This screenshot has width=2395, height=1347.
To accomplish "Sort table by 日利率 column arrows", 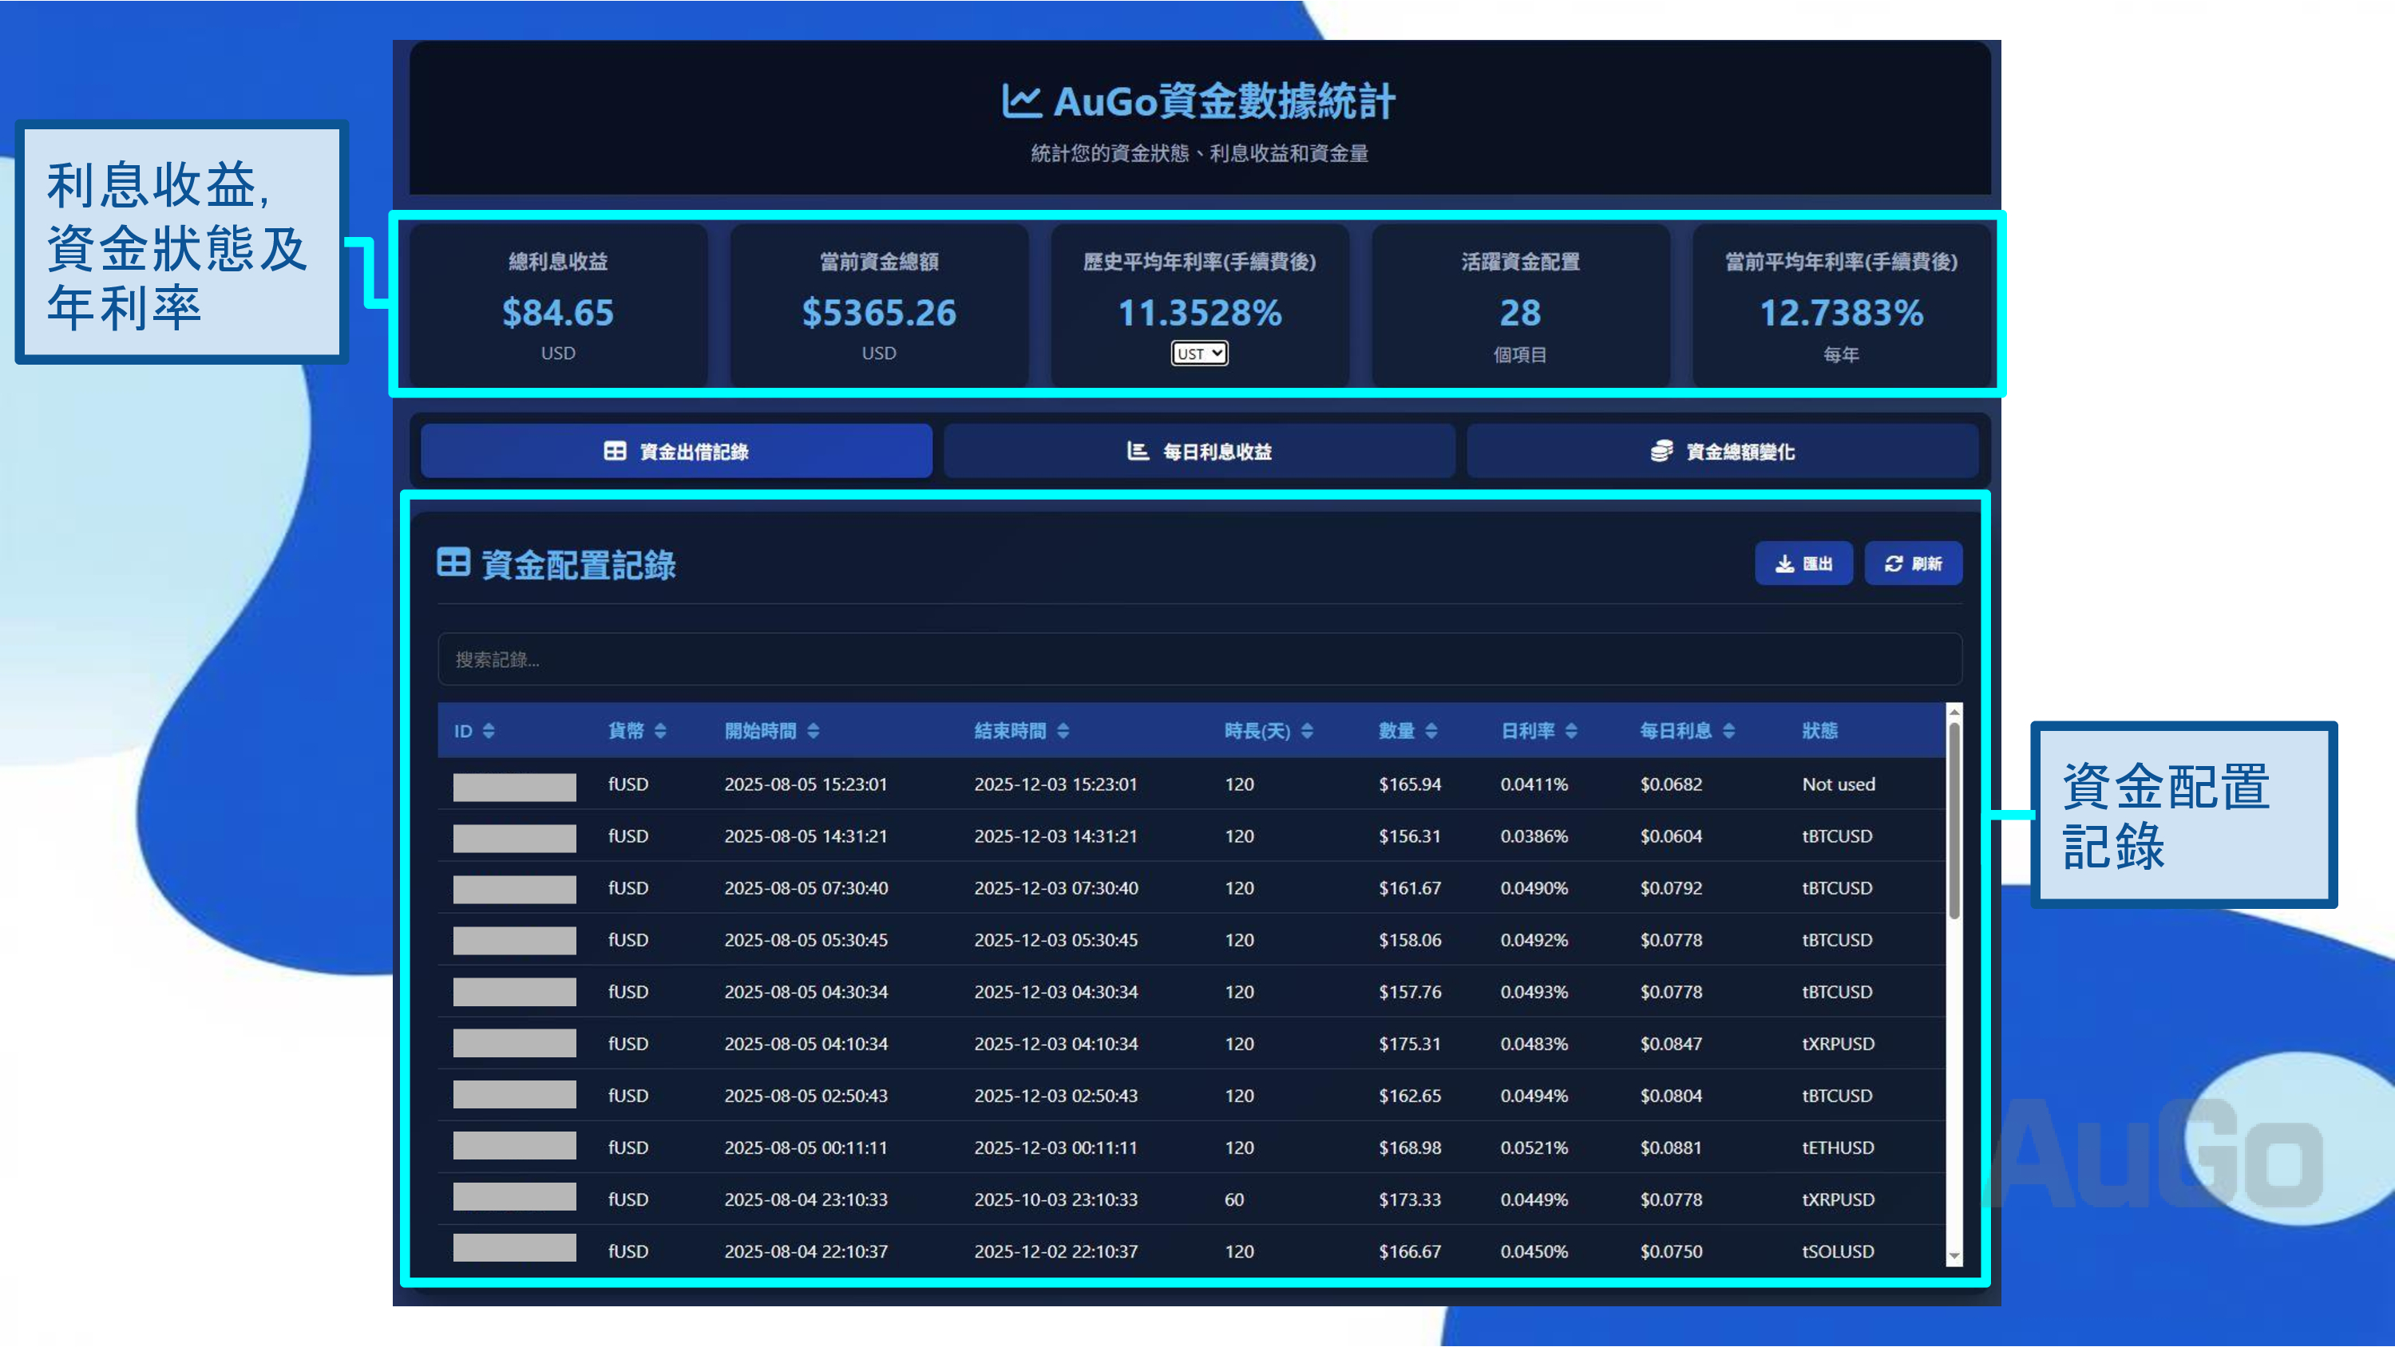I will pyautogui.click(x=1571, y=732).
